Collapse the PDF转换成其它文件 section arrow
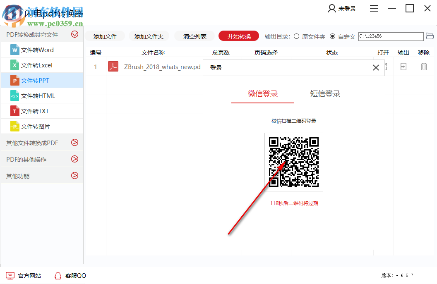The height and width of the screenshot is (284, 437). coord(74,34)
